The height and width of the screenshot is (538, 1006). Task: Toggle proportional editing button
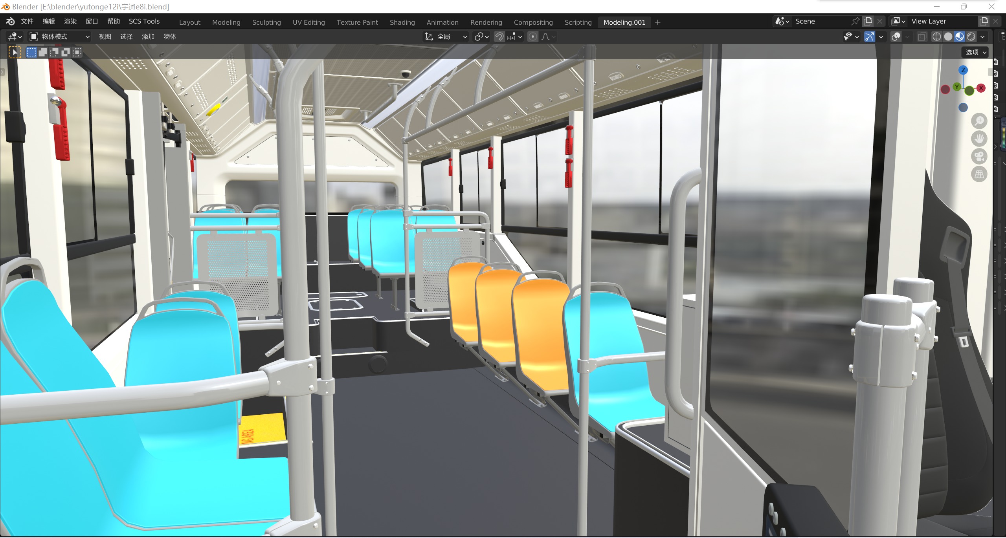click(532, 37)
